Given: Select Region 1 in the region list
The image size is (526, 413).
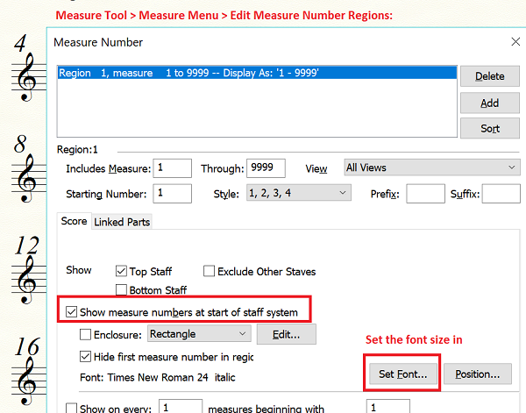Looking at the screenshot, I should (254, 74).
